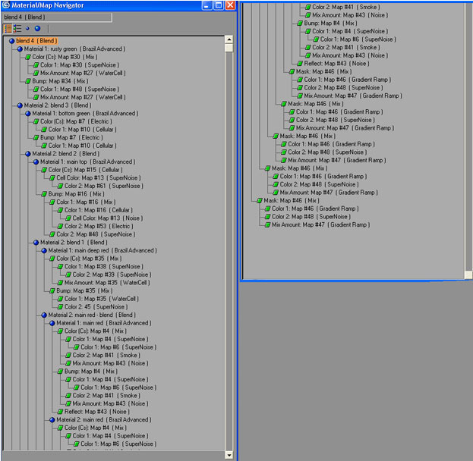Image resolution: width=473 pixels, height=461 pixels.
Task: Choose Material 2: main red - blend
Action: (91, 315)
